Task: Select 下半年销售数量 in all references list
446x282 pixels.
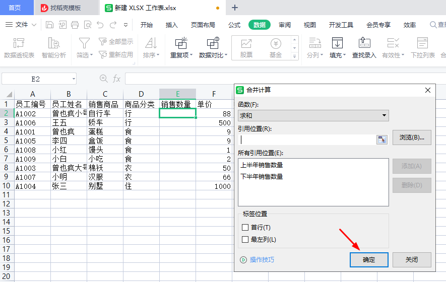Action: (x=262, y=177)
